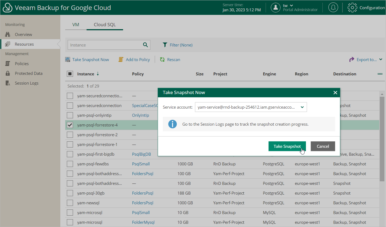Click the Add to Policy scroll icon
Image resolution: width=386 pixels, height=227 pixels.
coord(121,60)
